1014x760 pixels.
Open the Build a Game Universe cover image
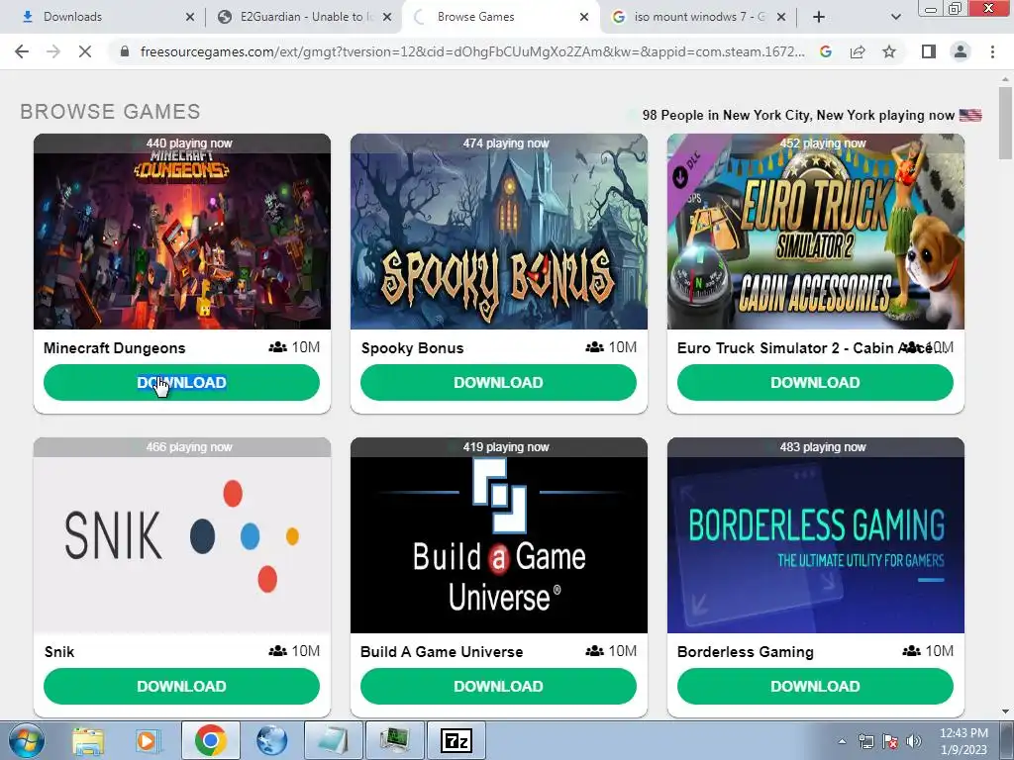click(499, 535)
